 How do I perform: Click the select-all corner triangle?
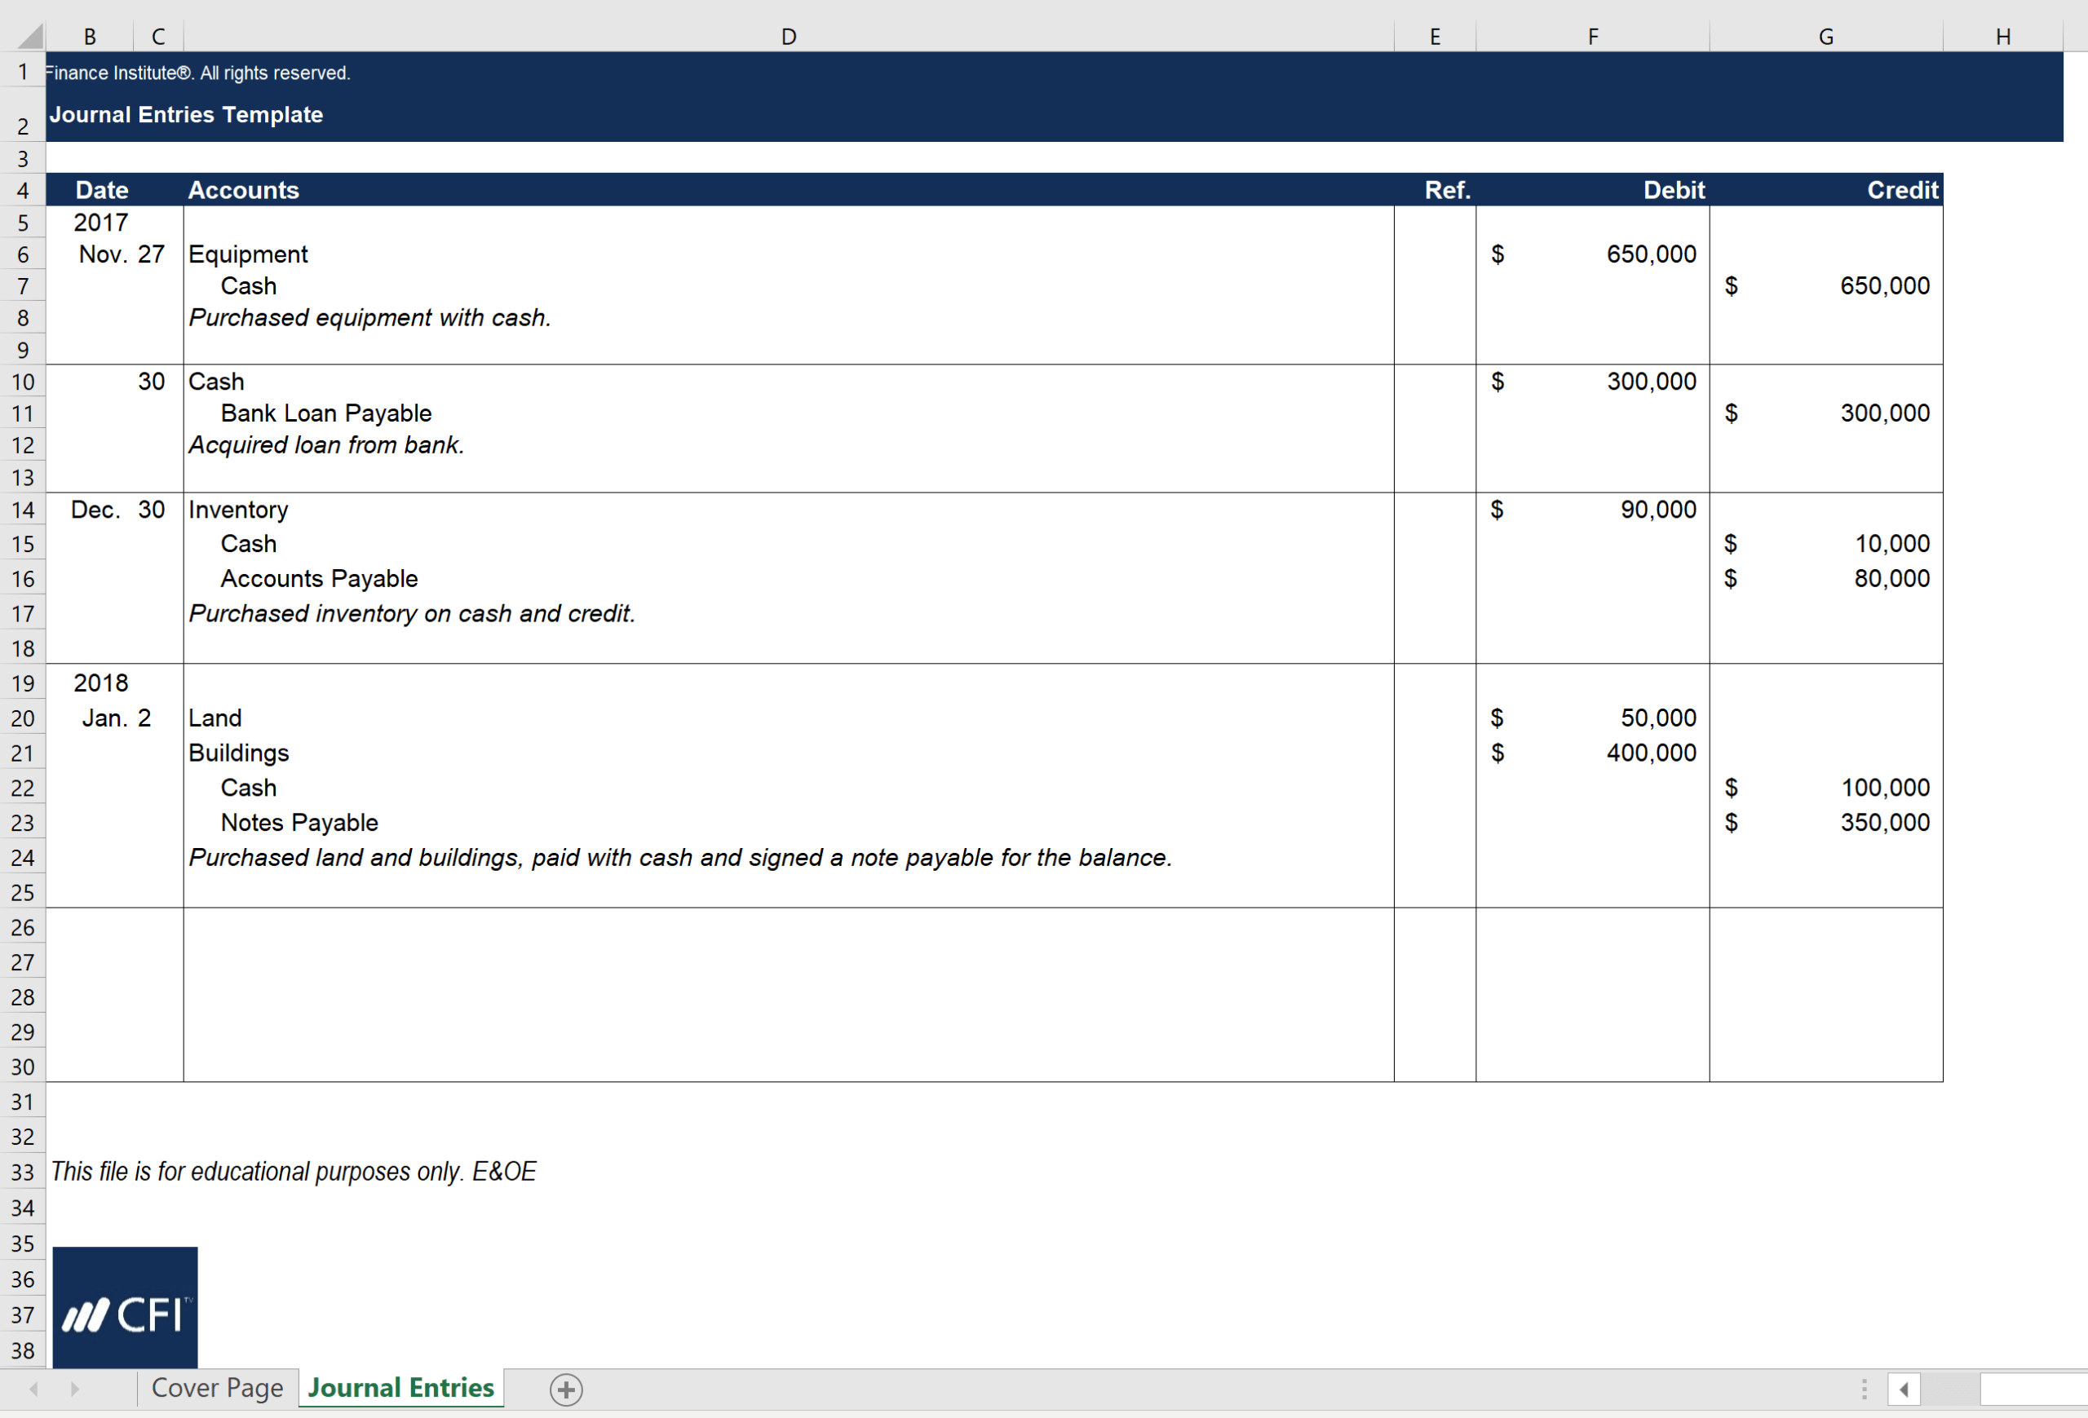(29, 36)
